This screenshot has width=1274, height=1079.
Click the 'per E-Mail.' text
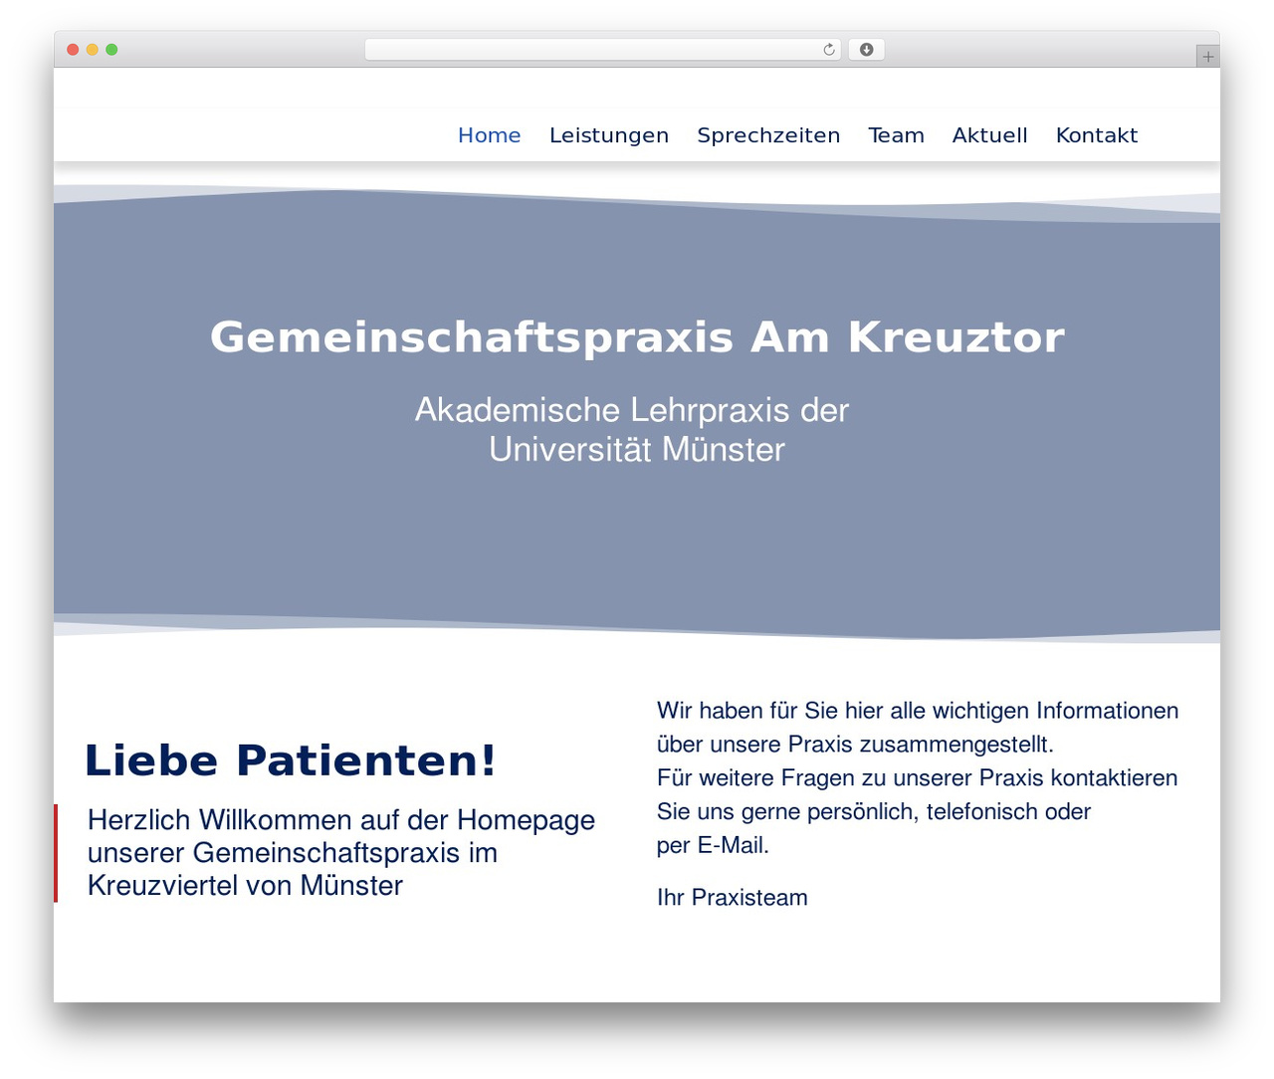[x=713, y=846]
